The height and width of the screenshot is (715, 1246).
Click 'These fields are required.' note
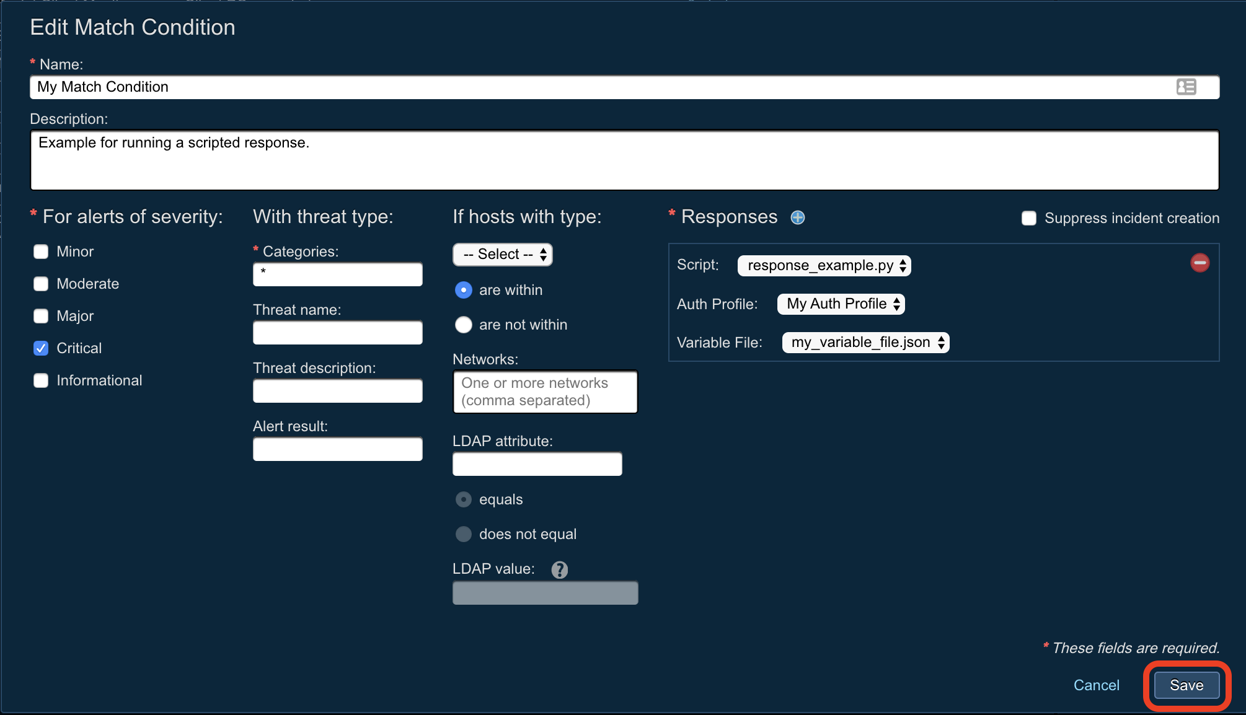click(1136, 648)
